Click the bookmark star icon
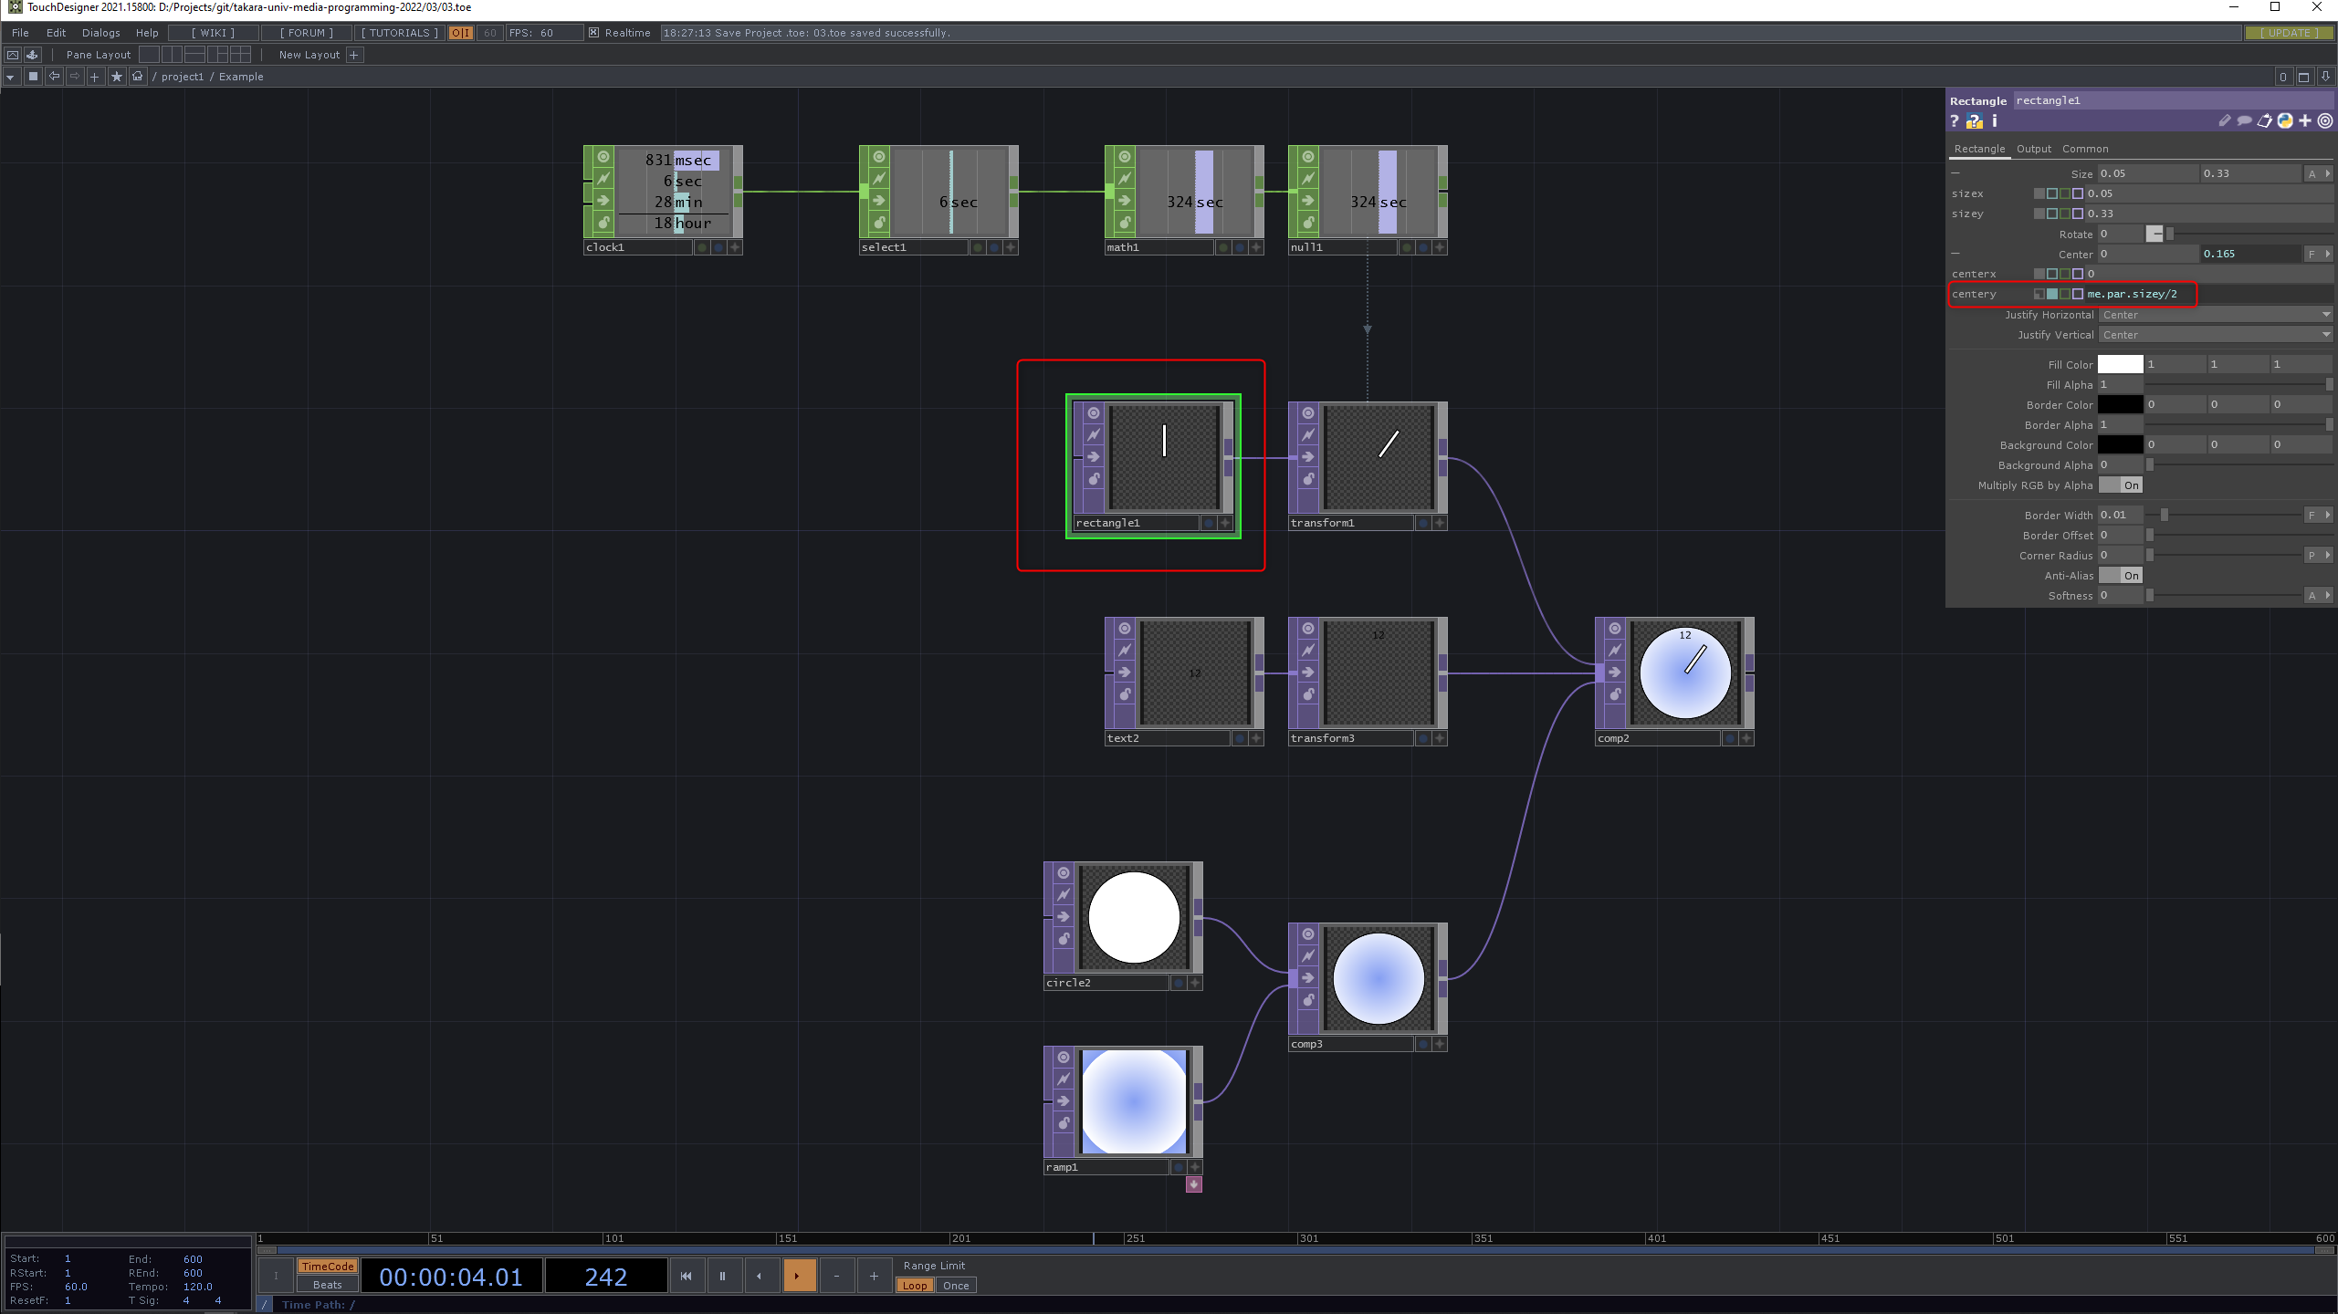This screenshot has height=1314, width=2338. [x=116, y=77]
